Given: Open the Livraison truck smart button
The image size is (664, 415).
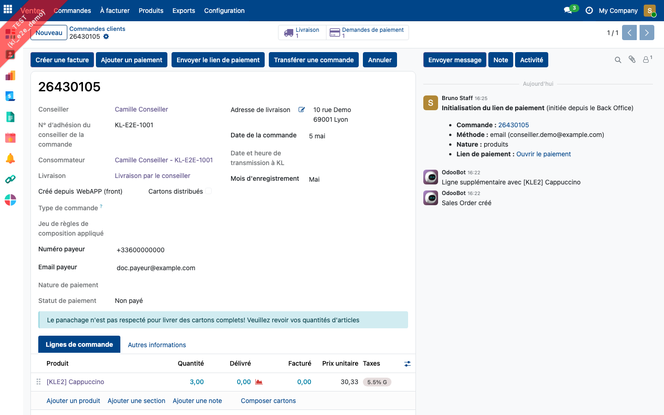Looking at the screenshot, I should coord(302,33).
